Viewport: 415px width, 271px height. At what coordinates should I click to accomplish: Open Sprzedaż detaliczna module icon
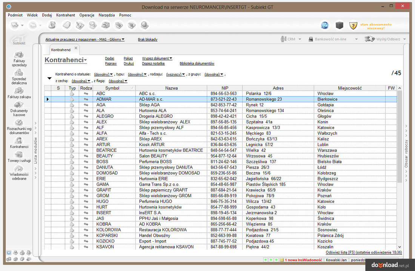pos(19,72)
